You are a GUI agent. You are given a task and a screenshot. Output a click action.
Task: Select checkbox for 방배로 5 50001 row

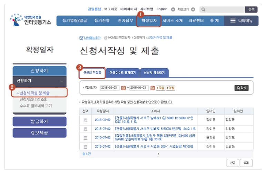[86, 129]
